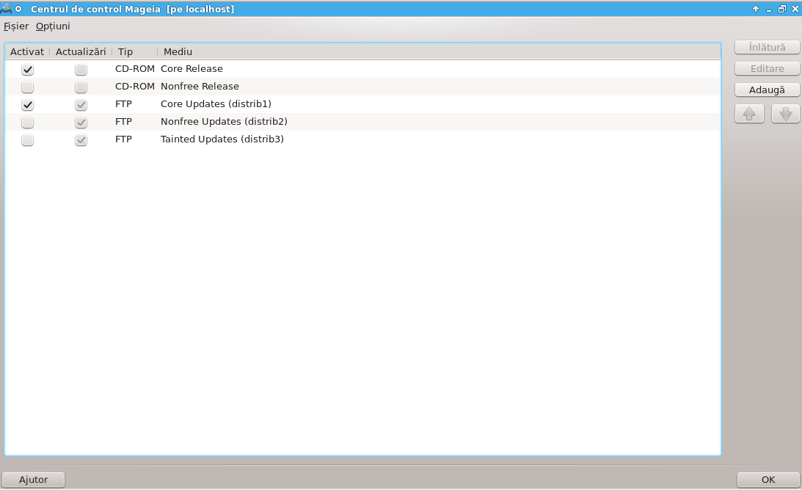The height and width of the screenshot is (491, 802).
Task: Uncheck Activat for Core Updates (distrib1)
Action: point(28,104)
